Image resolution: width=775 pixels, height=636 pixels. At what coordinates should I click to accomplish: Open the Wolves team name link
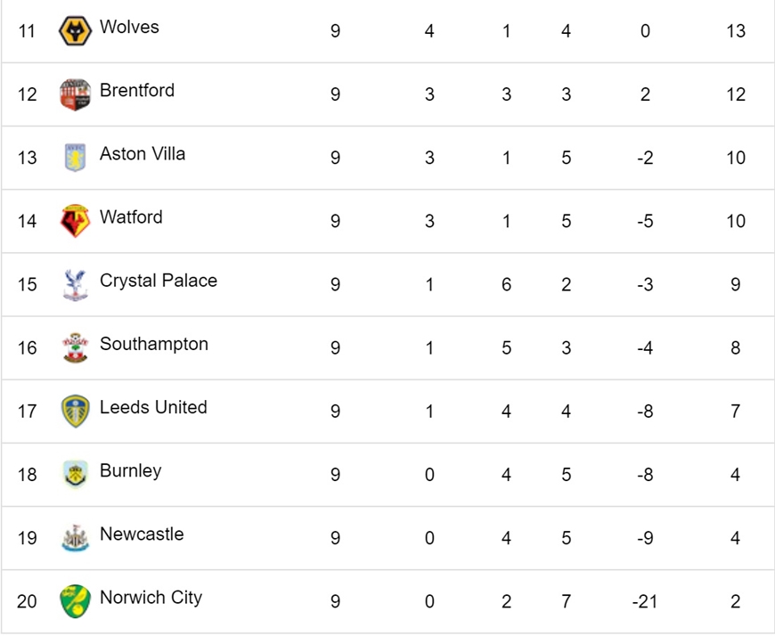click(129, 27)
